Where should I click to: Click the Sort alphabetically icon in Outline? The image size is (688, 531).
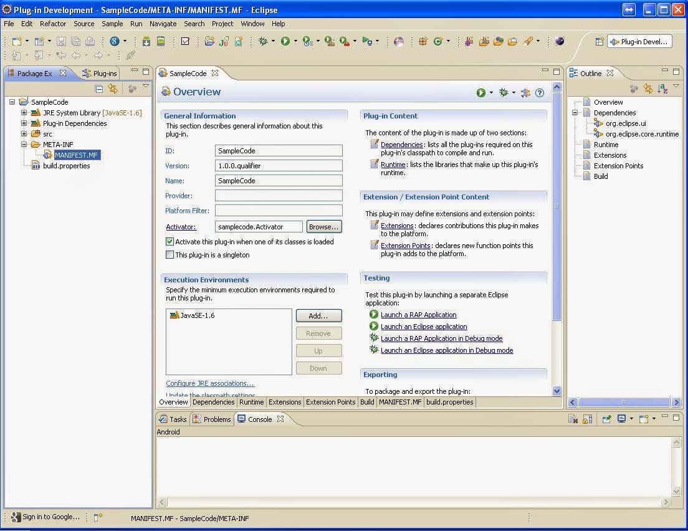click(x=662, y=89)
